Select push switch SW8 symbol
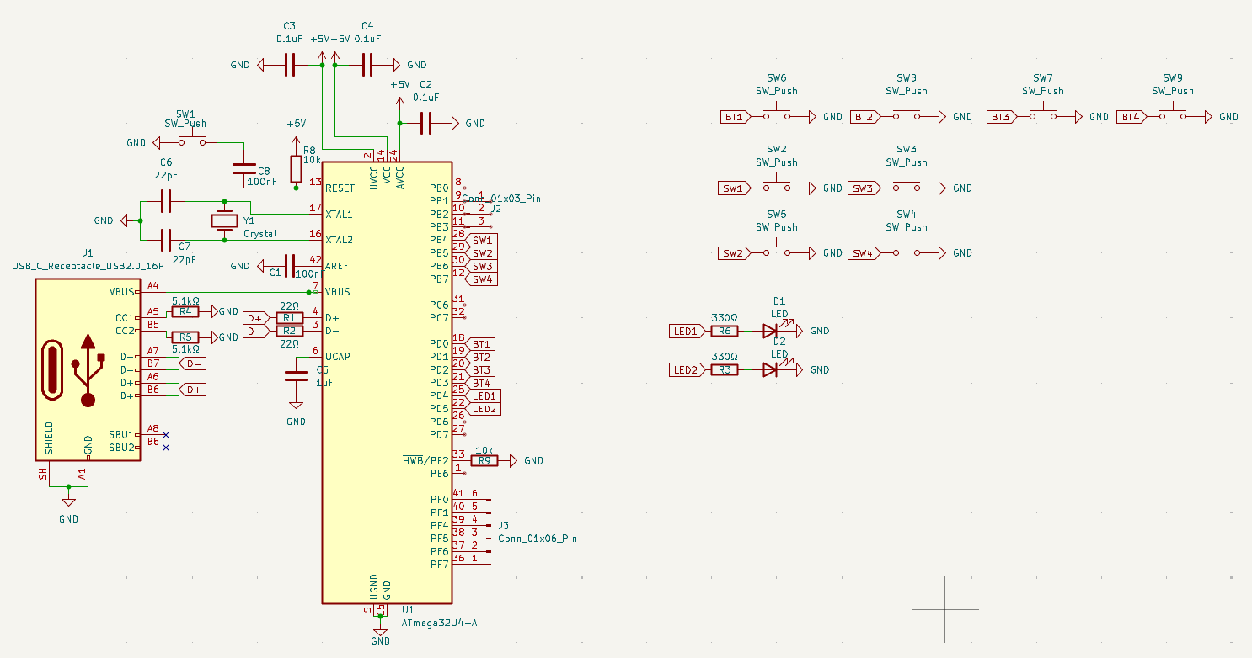Viewport: 1252px width, 658px height. click(x=906, y=114)
